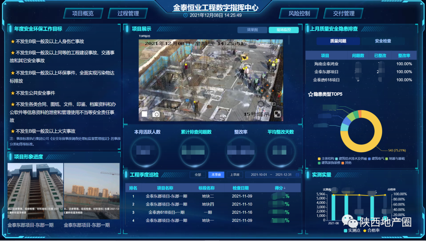This screenshot has width=426, height=241.
Task: Open the 过程管理 tab
Action: click(x=128, y=13)
